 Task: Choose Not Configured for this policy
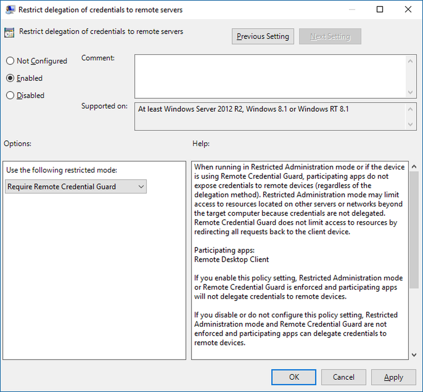coord(10,61)
